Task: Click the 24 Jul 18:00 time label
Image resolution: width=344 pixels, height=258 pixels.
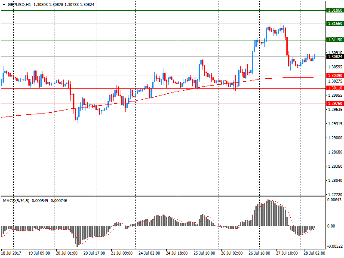Action: pyautogui.click(x=177, y=253)
